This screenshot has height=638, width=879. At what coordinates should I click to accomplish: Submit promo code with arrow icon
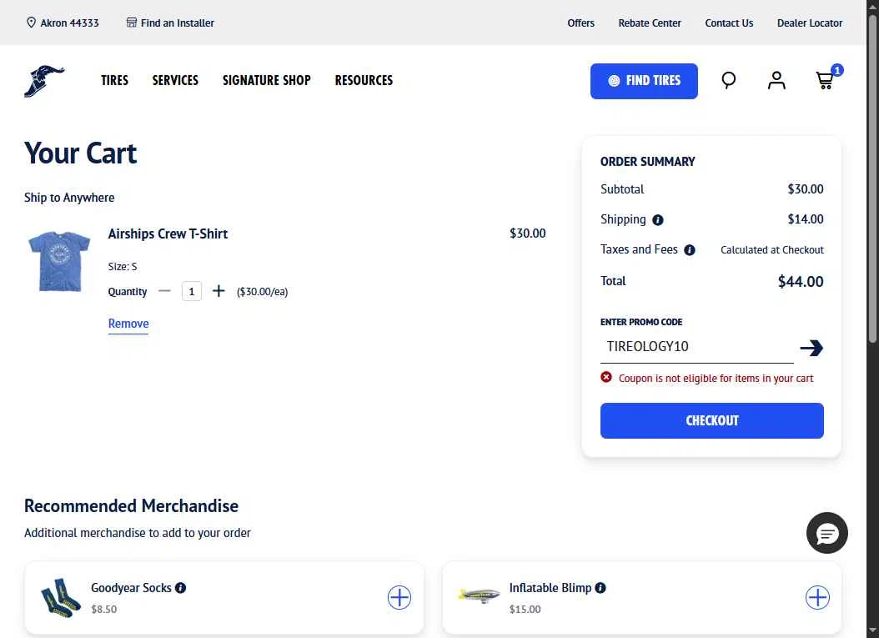pyautogui.click(x=811, y=348)
